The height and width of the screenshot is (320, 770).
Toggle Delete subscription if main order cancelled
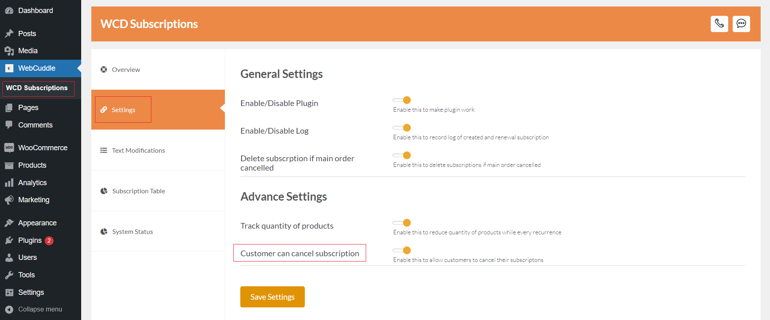pyautogui.click(x=402, y=155)
